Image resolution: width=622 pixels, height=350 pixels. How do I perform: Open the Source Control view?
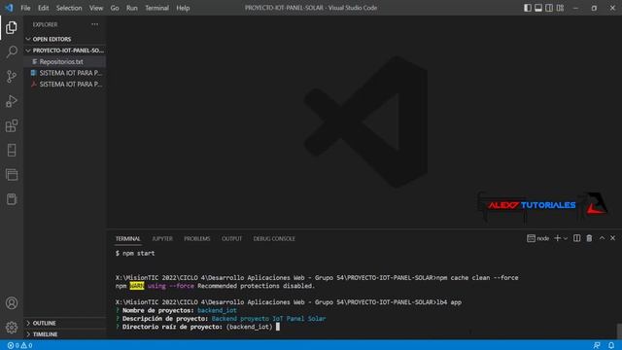(x=12, y=76)
